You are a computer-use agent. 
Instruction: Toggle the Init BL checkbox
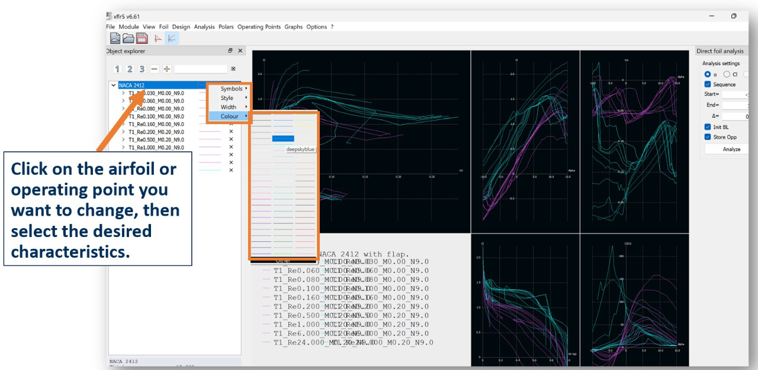coord(708,127)
